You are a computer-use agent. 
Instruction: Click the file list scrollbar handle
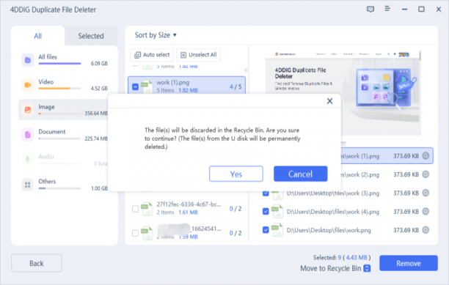click(x=246, y=70)
